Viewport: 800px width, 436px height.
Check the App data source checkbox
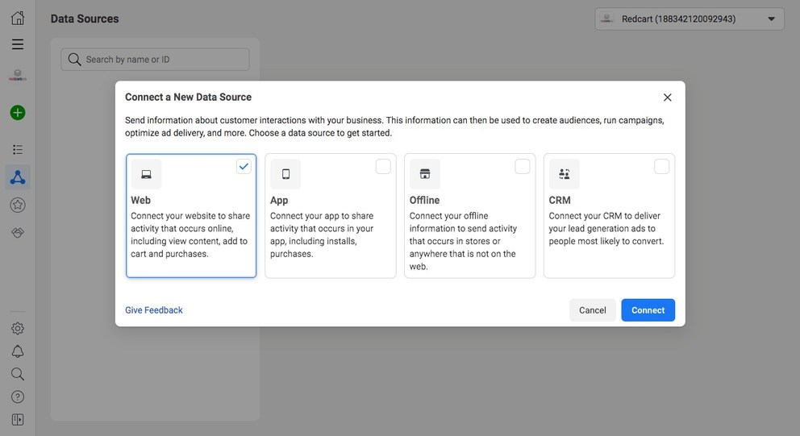click(383, 167)
